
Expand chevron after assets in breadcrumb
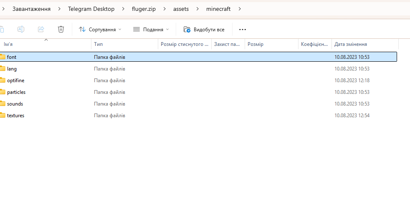pyautogui.click(x=197, y=9)
